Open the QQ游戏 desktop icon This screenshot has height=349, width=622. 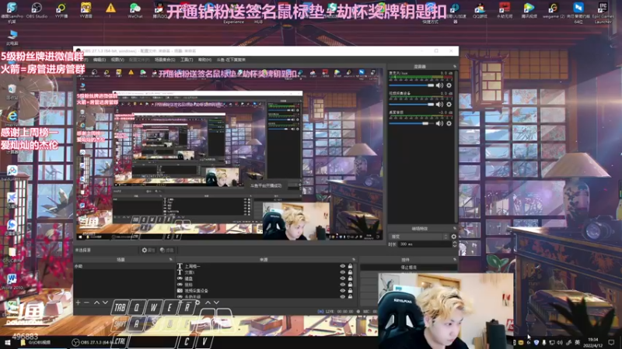pos(480,10)
